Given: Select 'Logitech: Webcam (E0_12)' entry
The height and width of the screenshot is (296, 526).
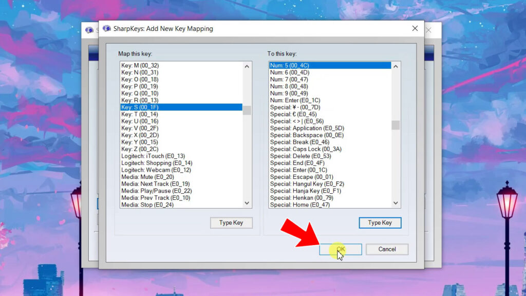Looking at the screenshot, I should (x=181, y=170).
